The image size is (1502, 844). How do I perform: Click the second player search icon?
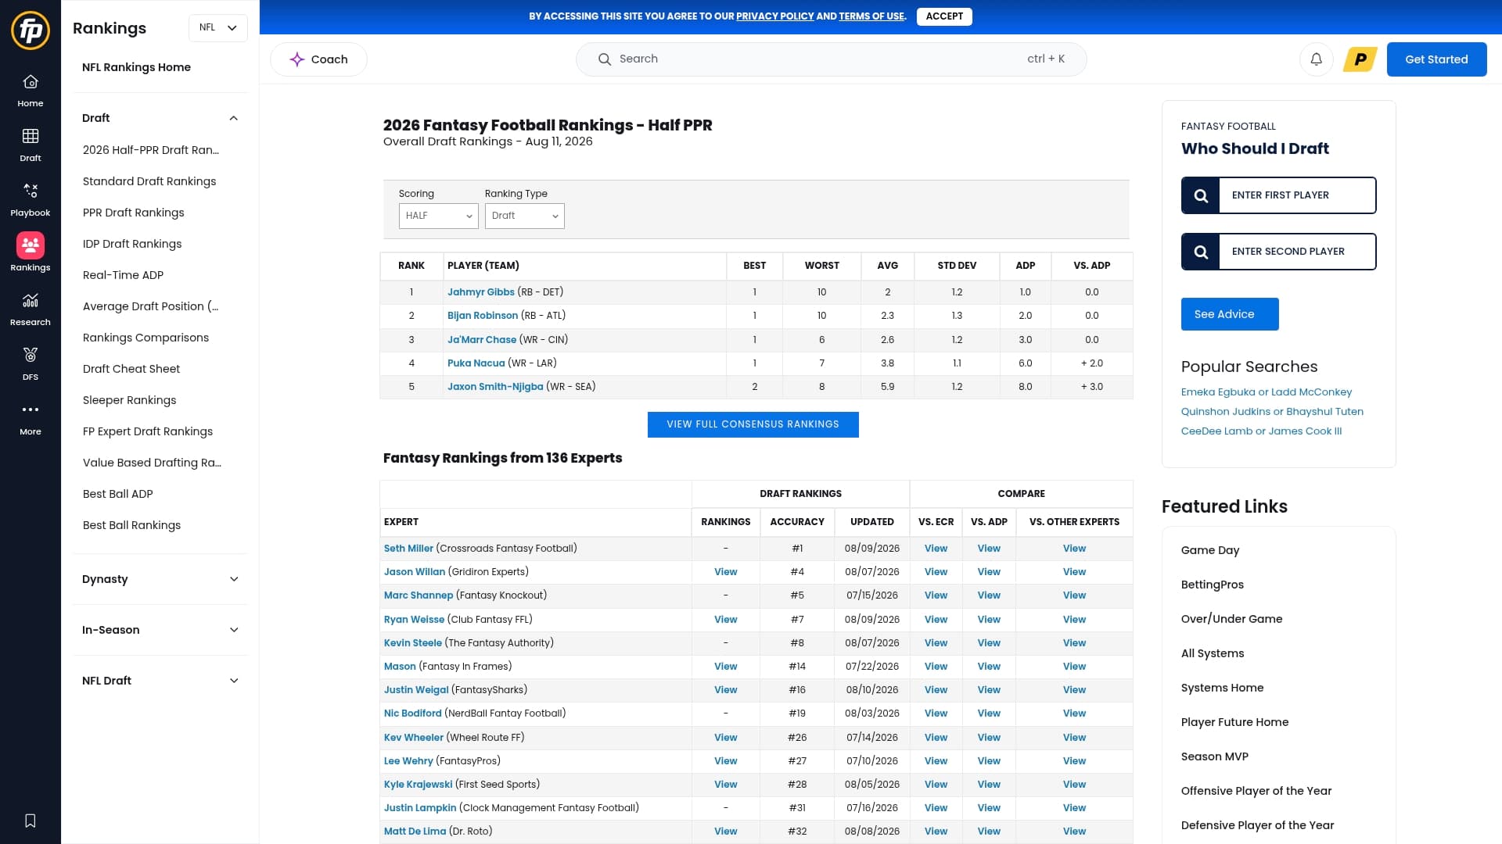1201,252
